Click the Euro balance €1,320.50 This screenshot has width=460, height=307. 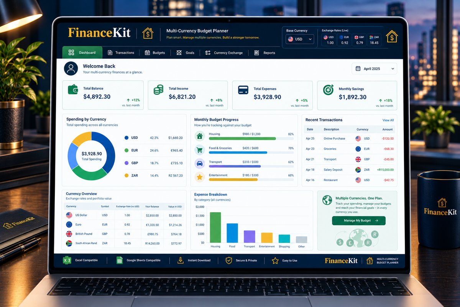152,225
